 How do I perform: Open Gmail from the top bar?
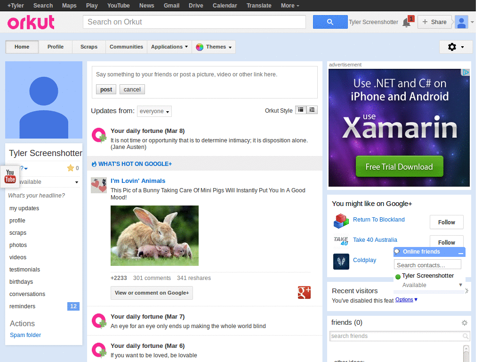(x=171, y=6)
